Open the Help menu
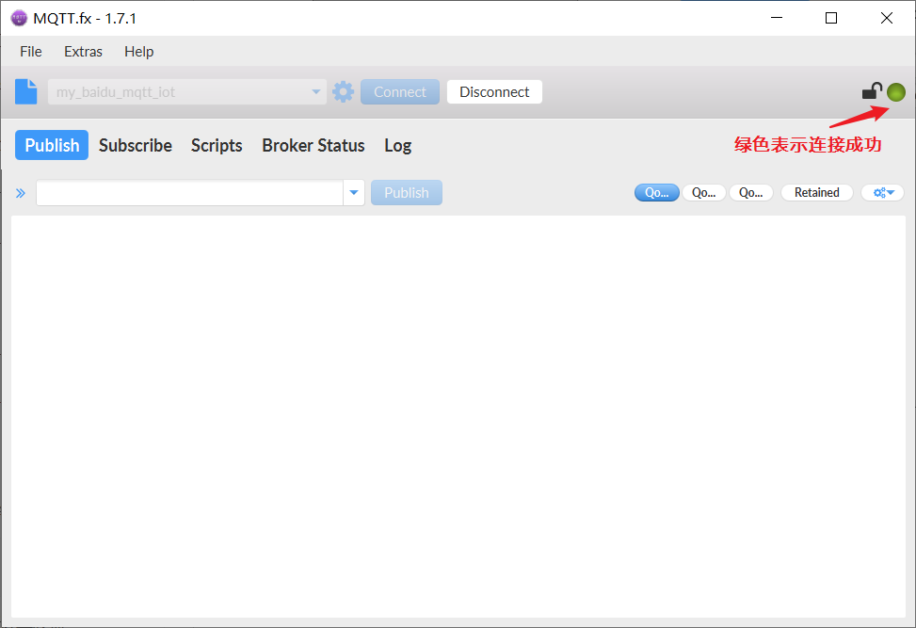The height and width of the screenshot is (628, 916). click(x=139, y=52)
